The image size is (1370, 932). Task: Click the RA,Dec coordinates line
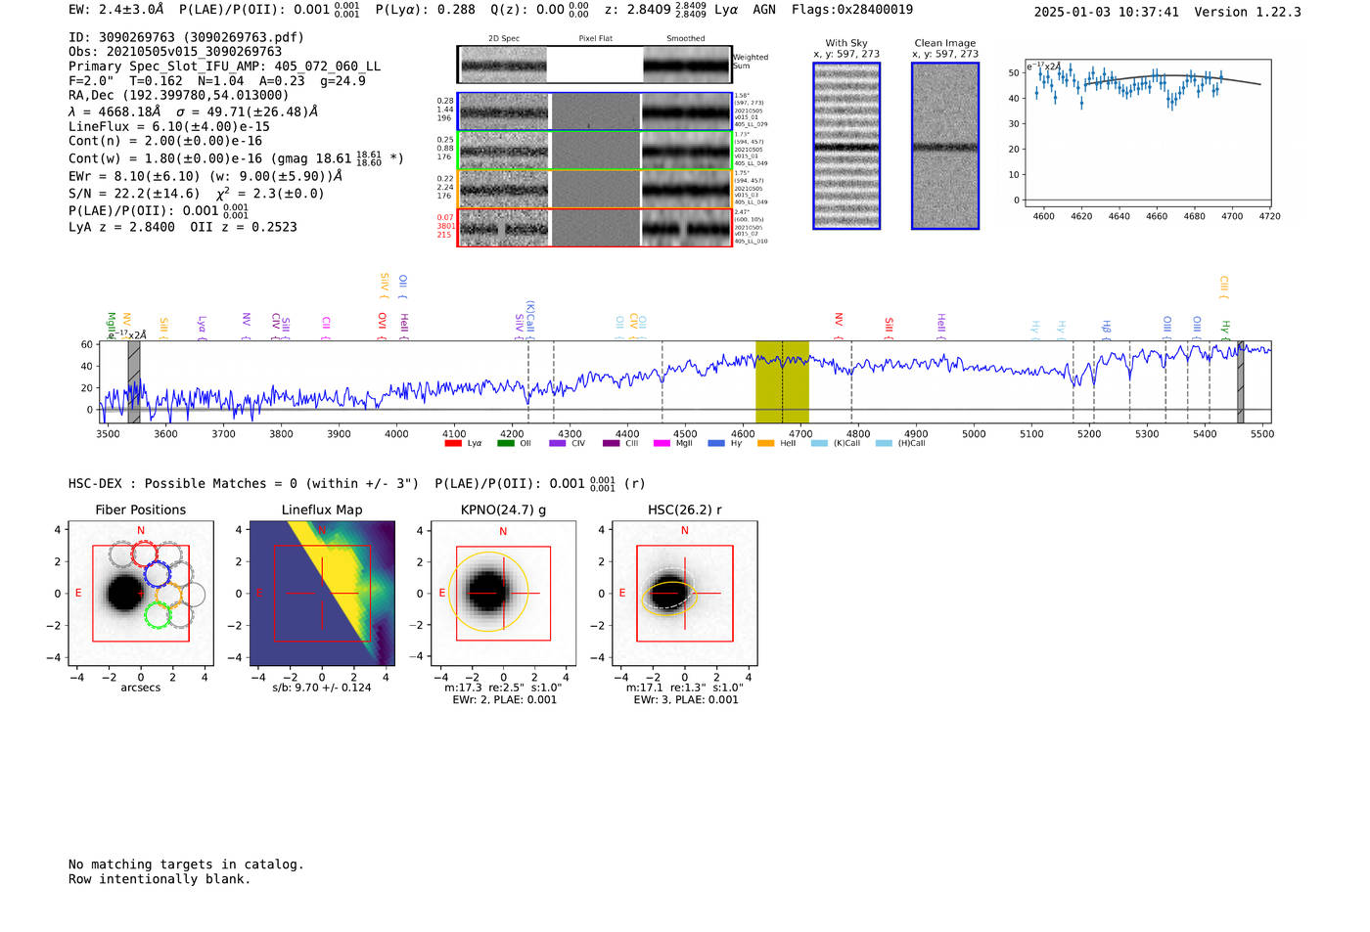(179, 95)
